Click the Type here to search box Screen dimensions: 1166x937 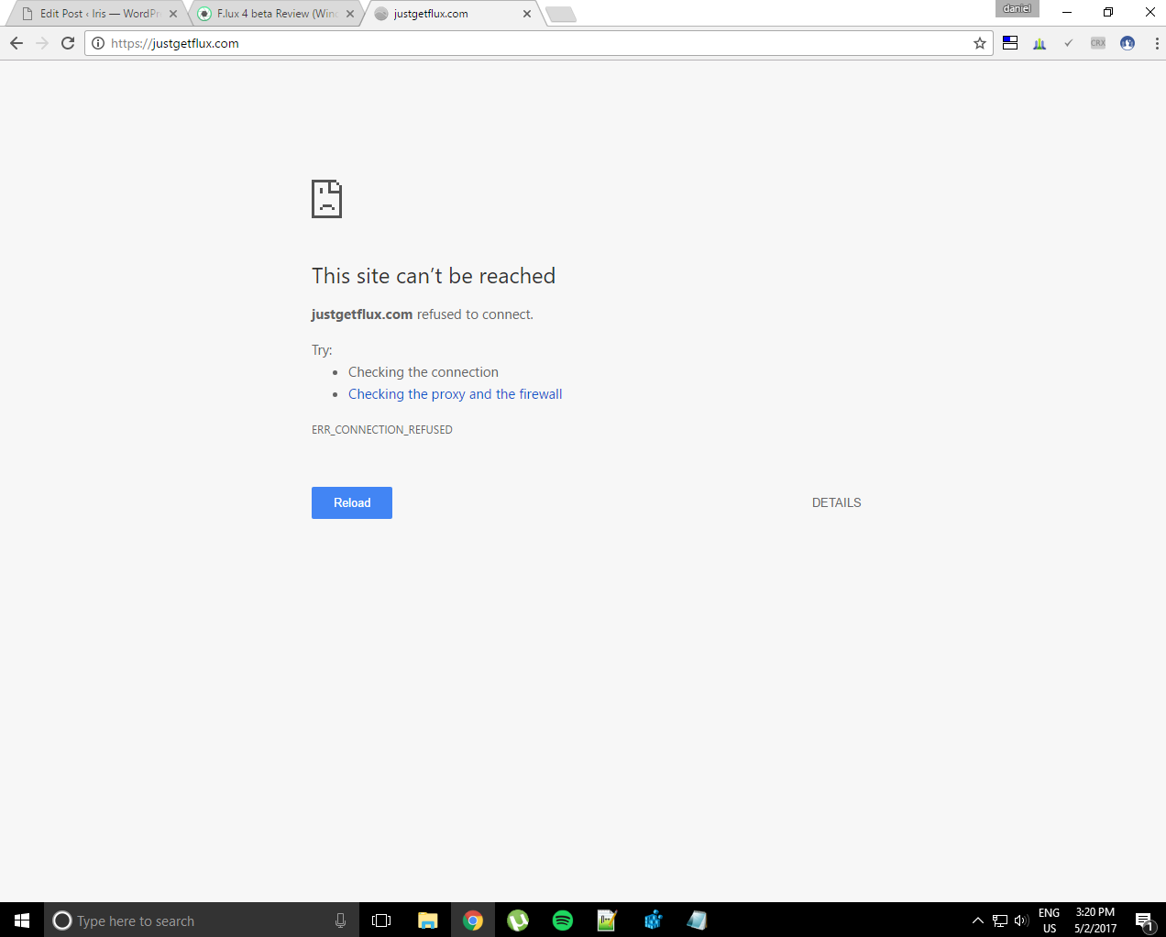(x=202, y=920)
